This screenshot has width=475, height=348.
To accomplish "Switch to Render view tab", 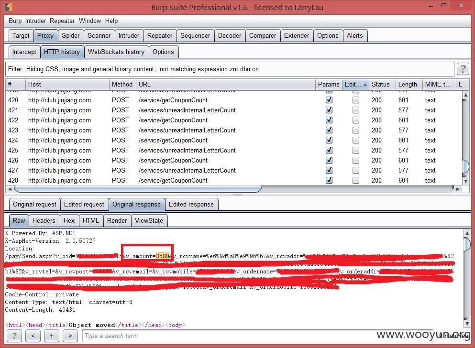I will click(117, 220).
